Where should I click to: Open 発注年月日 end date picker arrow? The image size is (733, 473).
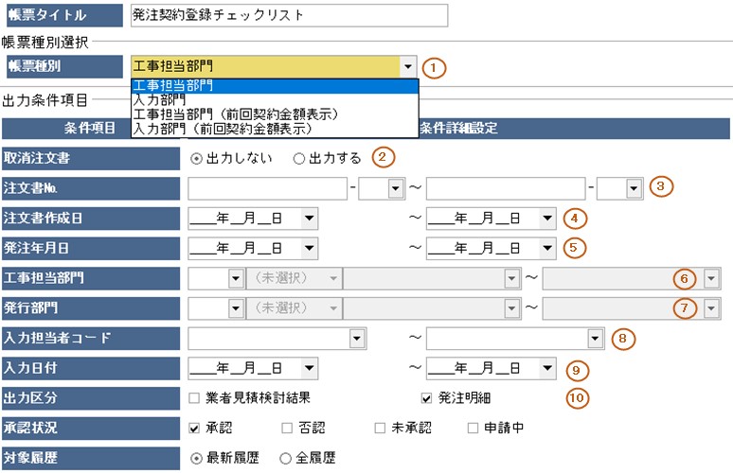tap(546, 248)
